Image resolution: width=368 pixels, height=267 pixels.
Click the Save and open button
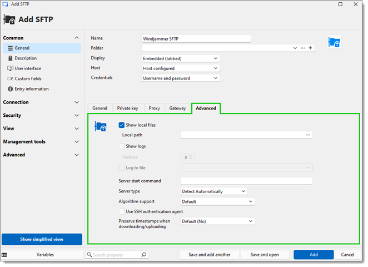point(265,255)
